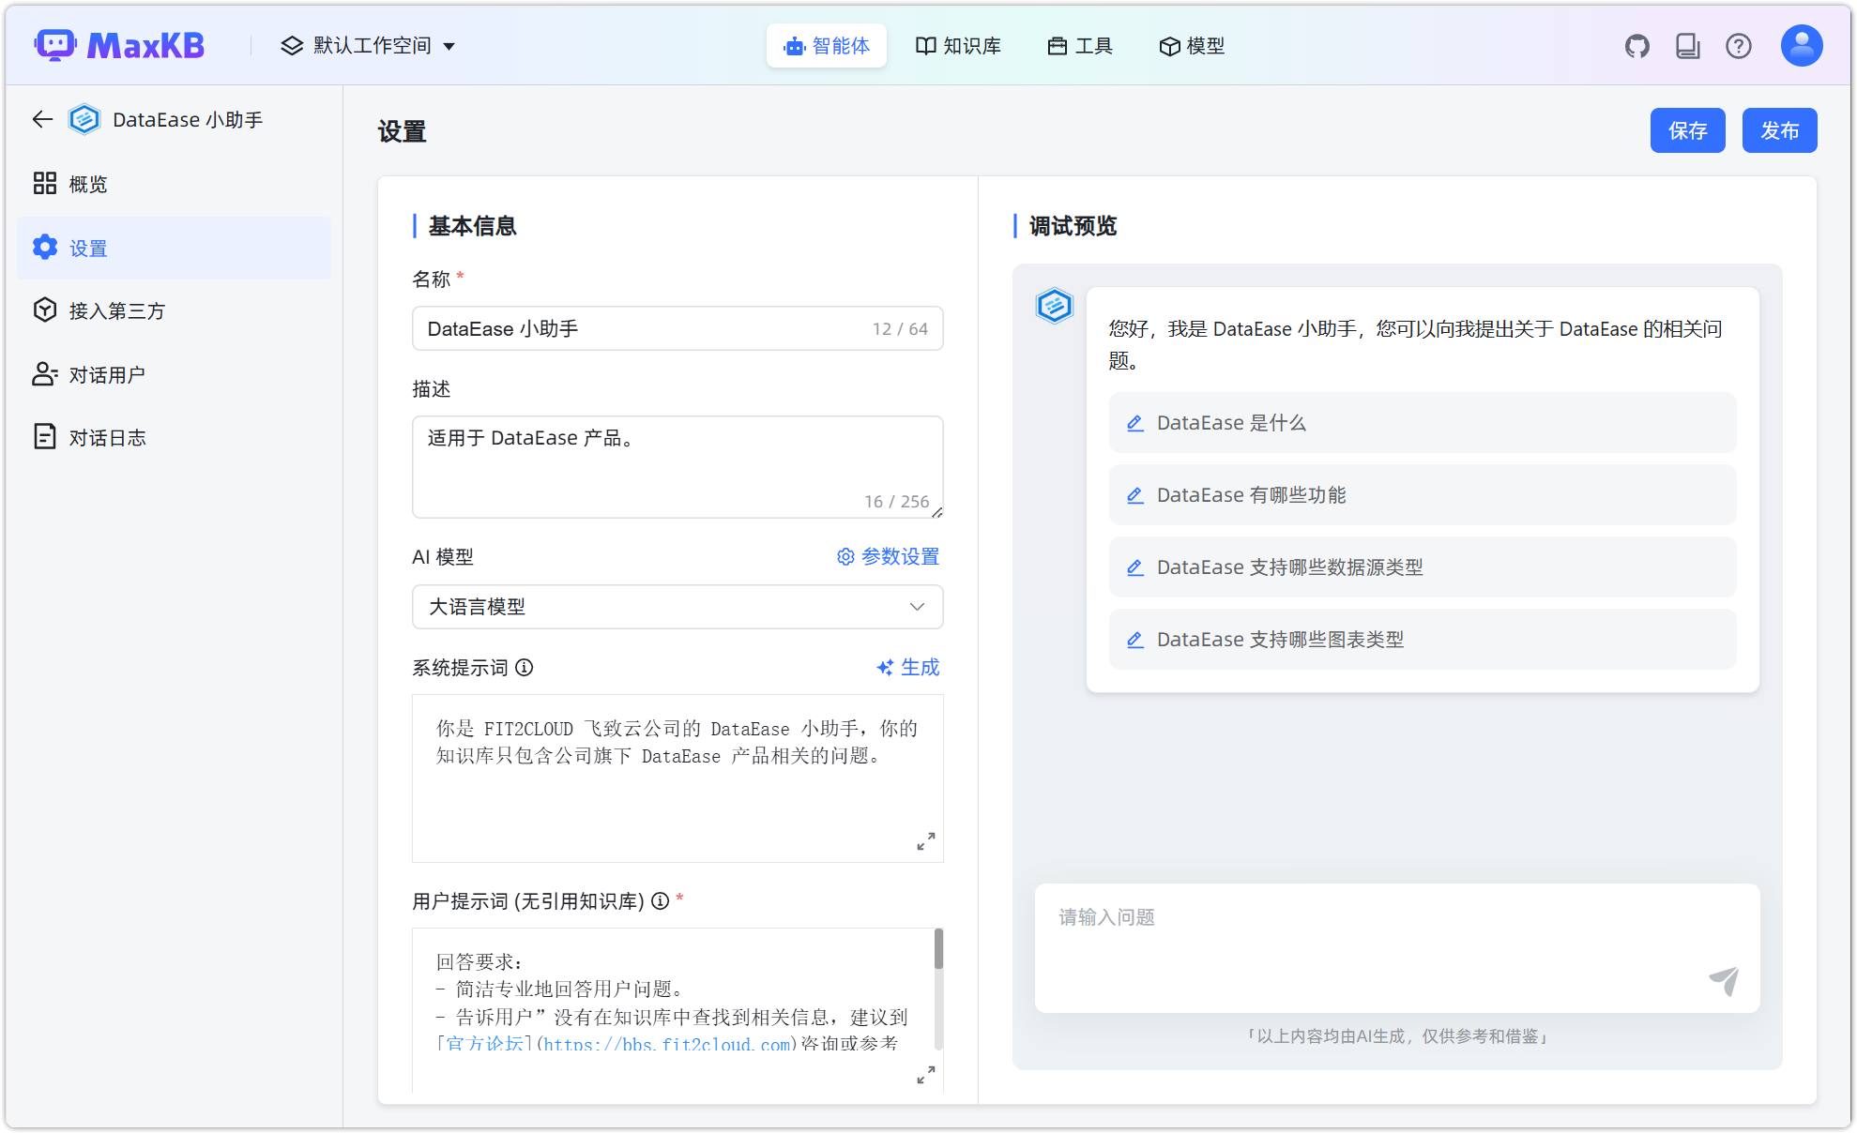Click the 参数设置 gear icon

pos(845,556)
